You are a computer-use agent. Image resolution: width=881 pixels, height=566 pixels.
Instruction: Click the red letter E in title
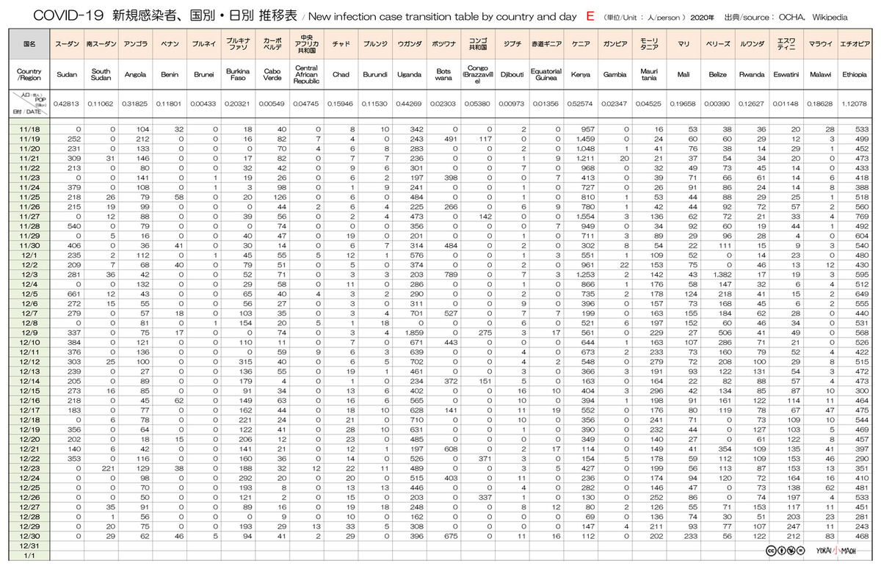pyautogui.click(x=590, y=15)
